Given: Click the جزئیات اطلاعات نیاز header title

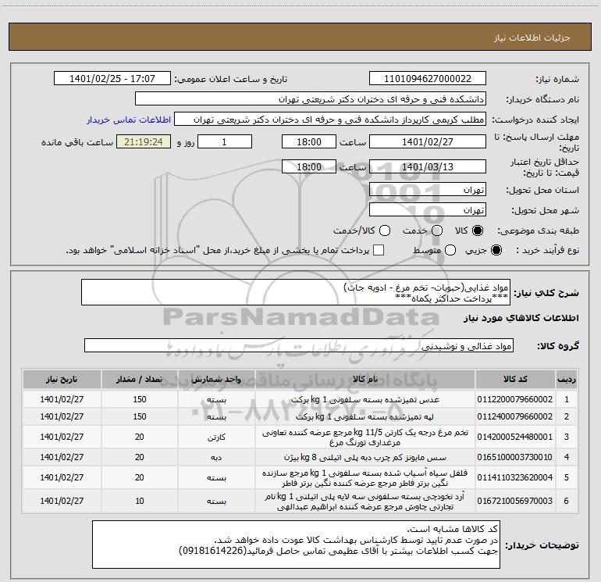Looking at the screenshot, I should 532,37.
